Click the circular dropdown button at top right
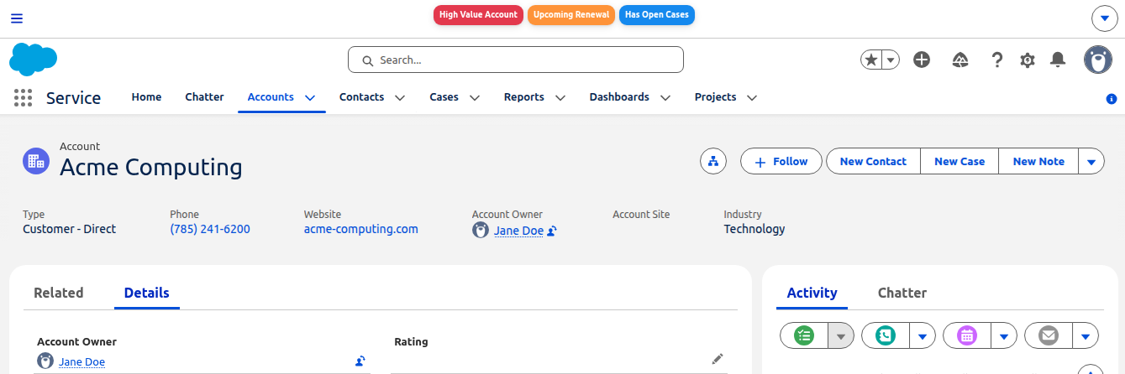 click(x=1104, y=18)
